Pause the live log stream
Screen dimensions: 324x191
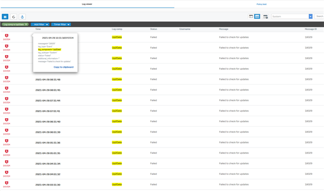point(5,17)
